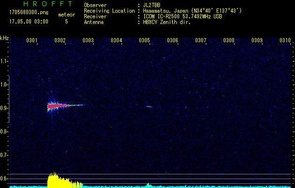Click the meteor count value 5

click(x=66, y=21)
